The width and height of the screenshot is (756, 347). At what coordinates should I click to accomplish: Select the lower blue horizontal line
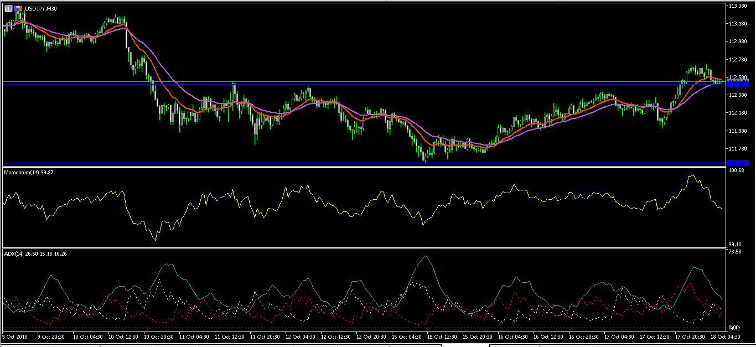[x=332, y=163]
